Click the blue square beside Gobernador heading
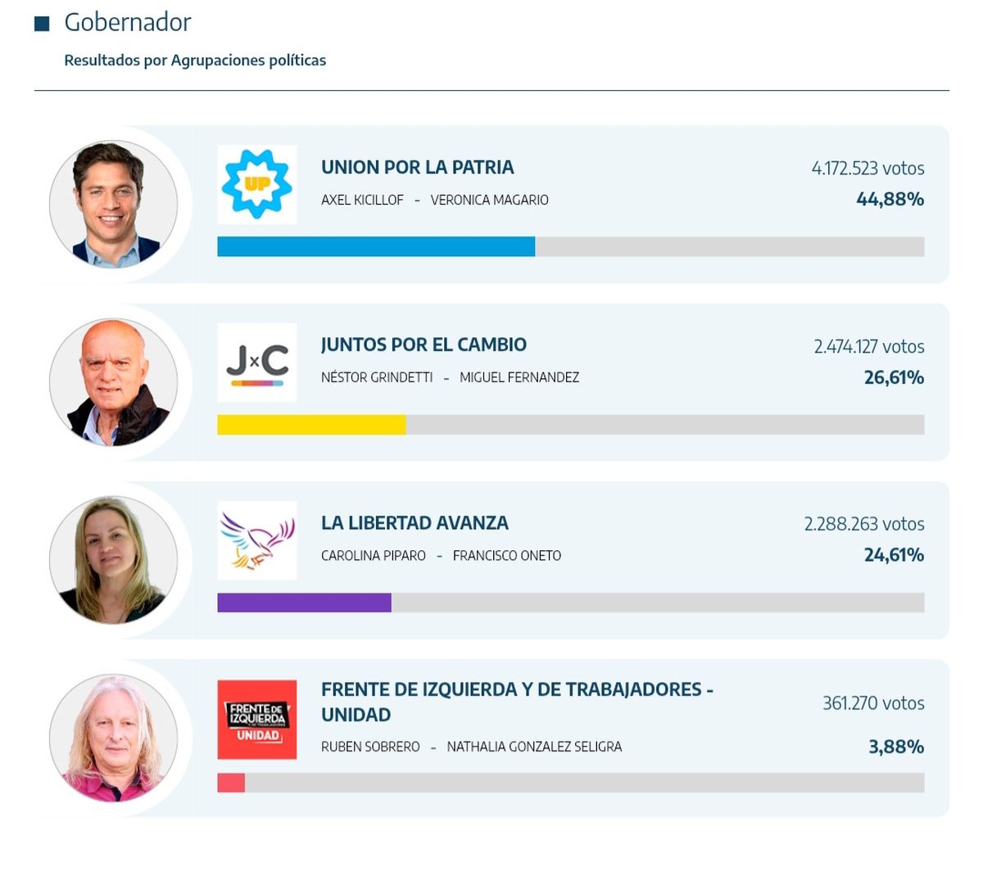The height and width of the screenshot is (885, 983). 42,24
